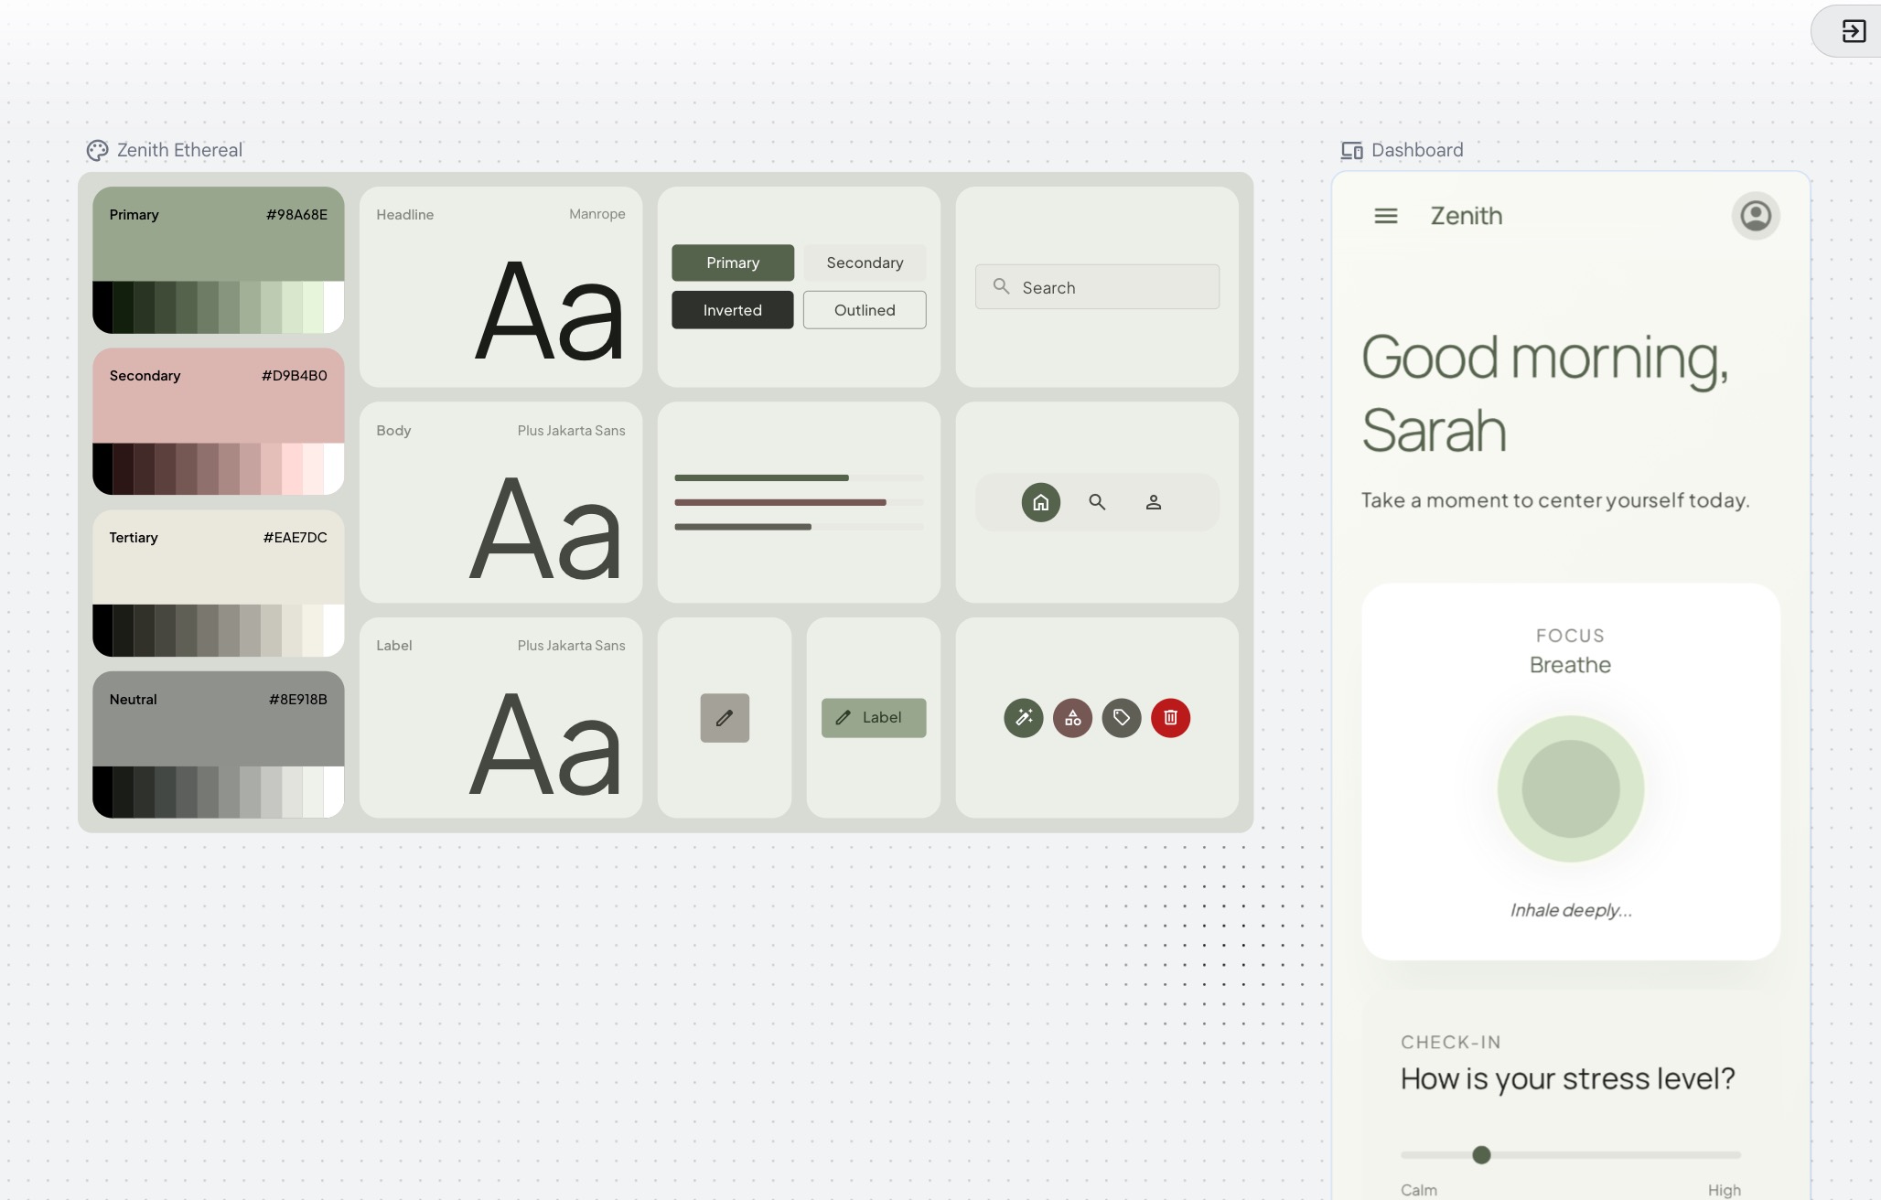Click the dark Inverted button
Screen dimensions: 1881x1200
coord(733,310)
